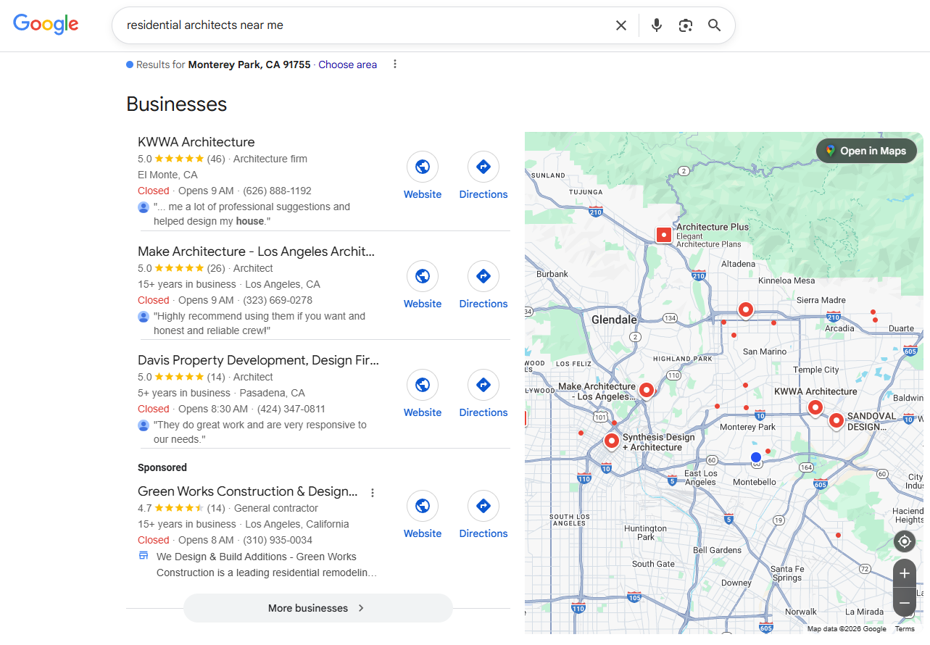Select Architecture Plus square map marker
This screenshot has width=930, height=645.
tap(663, 235)
